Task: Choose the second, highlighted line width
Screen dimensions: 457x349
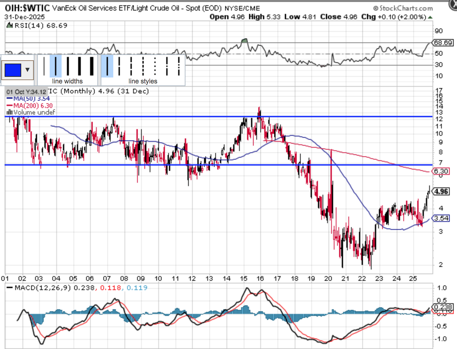Action: click(x=56, y=66)
